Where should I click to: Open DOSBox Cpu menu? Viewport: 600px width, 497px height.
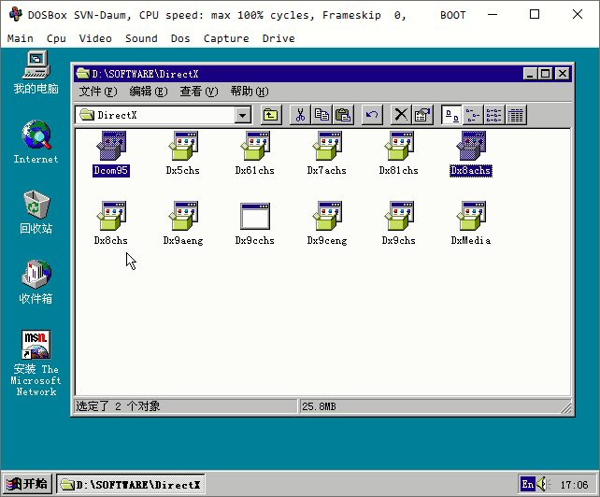coord(56,38)
